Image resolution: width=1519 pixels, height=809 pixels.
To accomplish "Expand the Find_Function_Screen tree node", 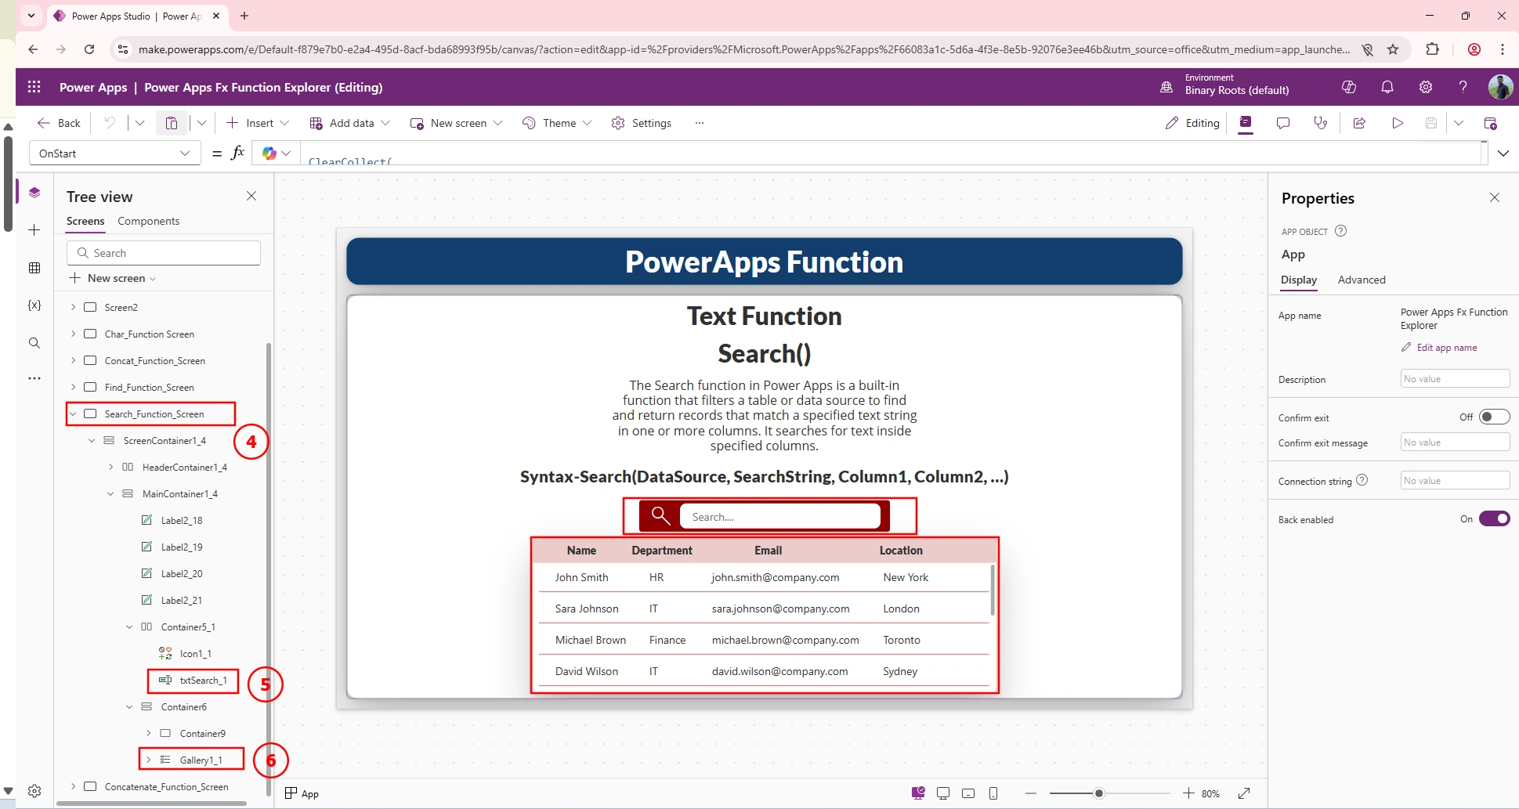I will point(73,387).
